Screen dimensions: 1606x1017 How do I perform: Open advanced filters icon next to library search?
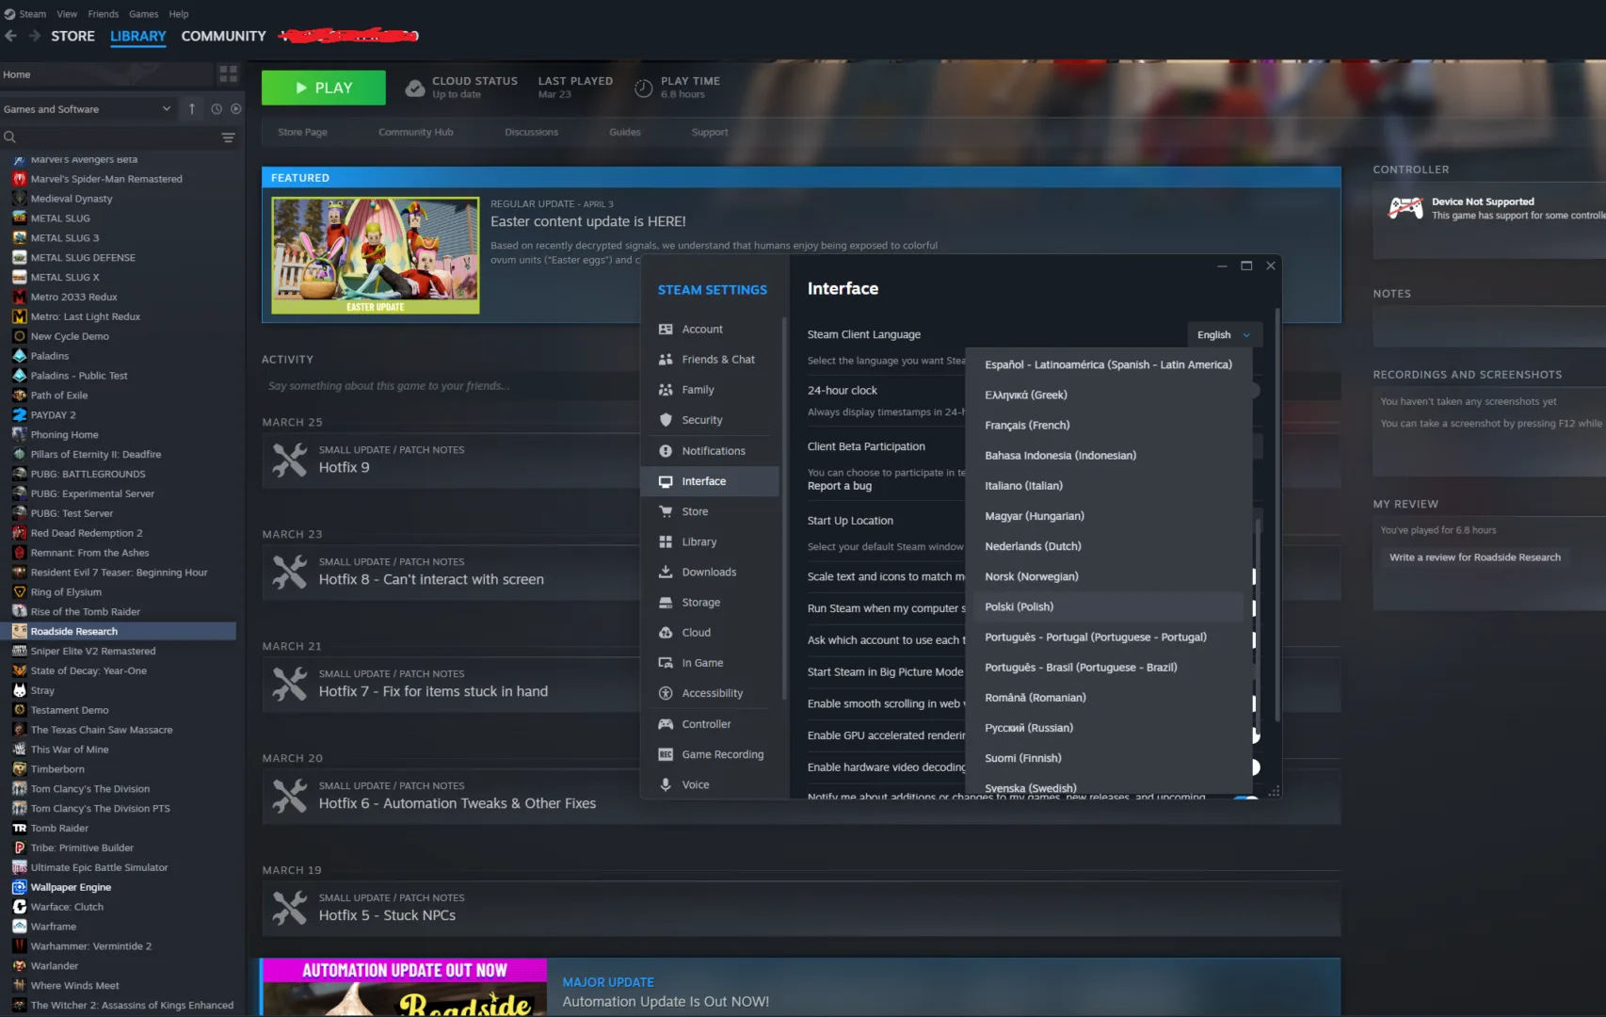(x=228, y=137)
